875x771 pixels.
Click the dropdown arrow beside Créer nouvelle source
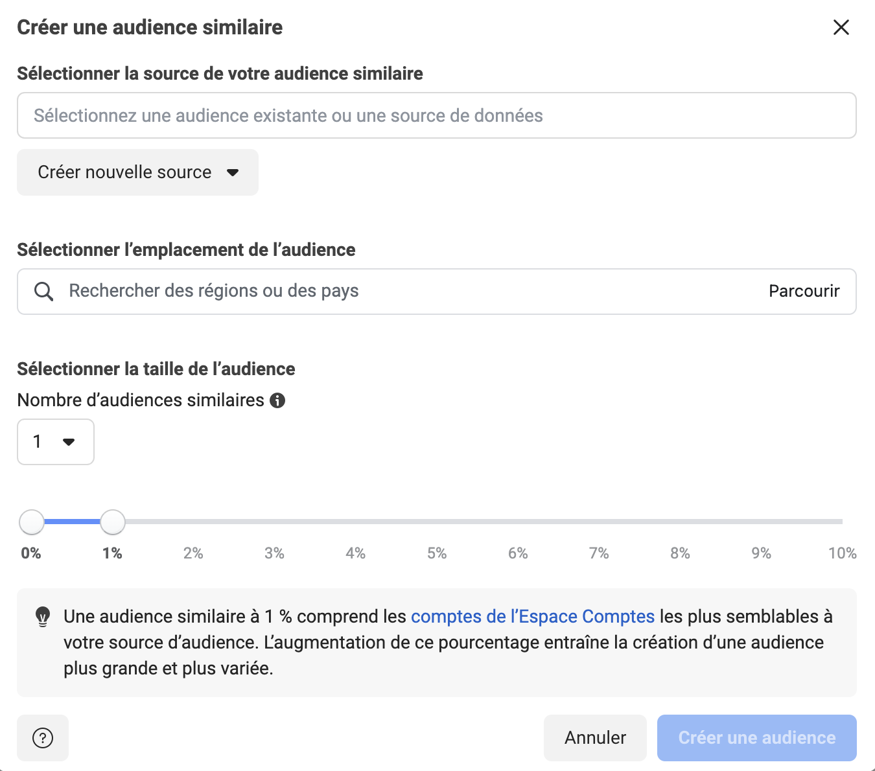click(233, 172)
